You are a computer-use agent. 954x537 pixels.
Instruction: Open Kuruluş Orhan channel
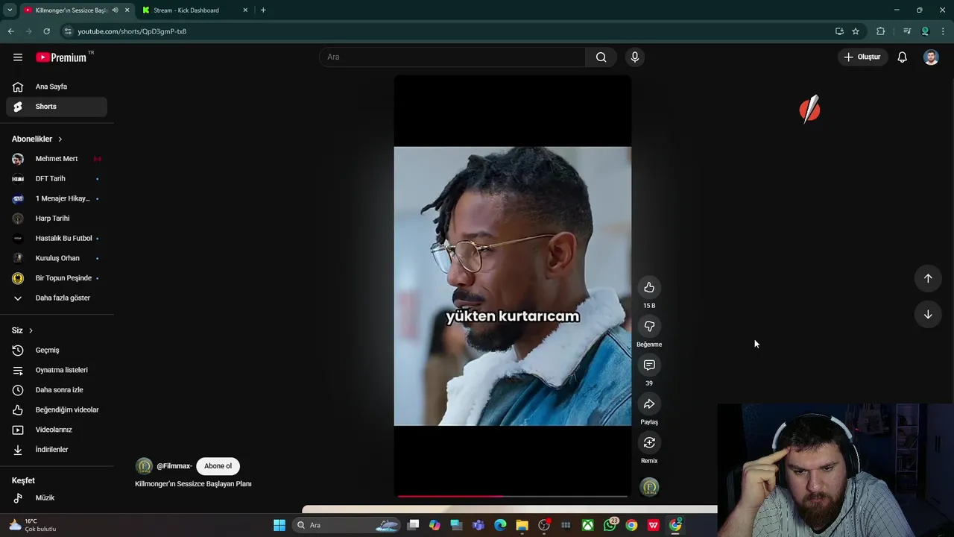click(57, 258)
